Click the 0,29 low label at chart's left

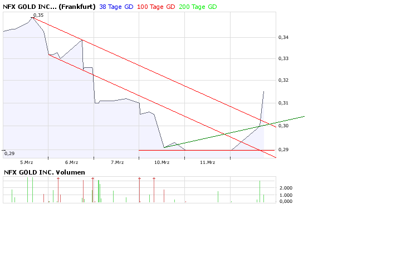pyautogui.click(x=9, y=153)
